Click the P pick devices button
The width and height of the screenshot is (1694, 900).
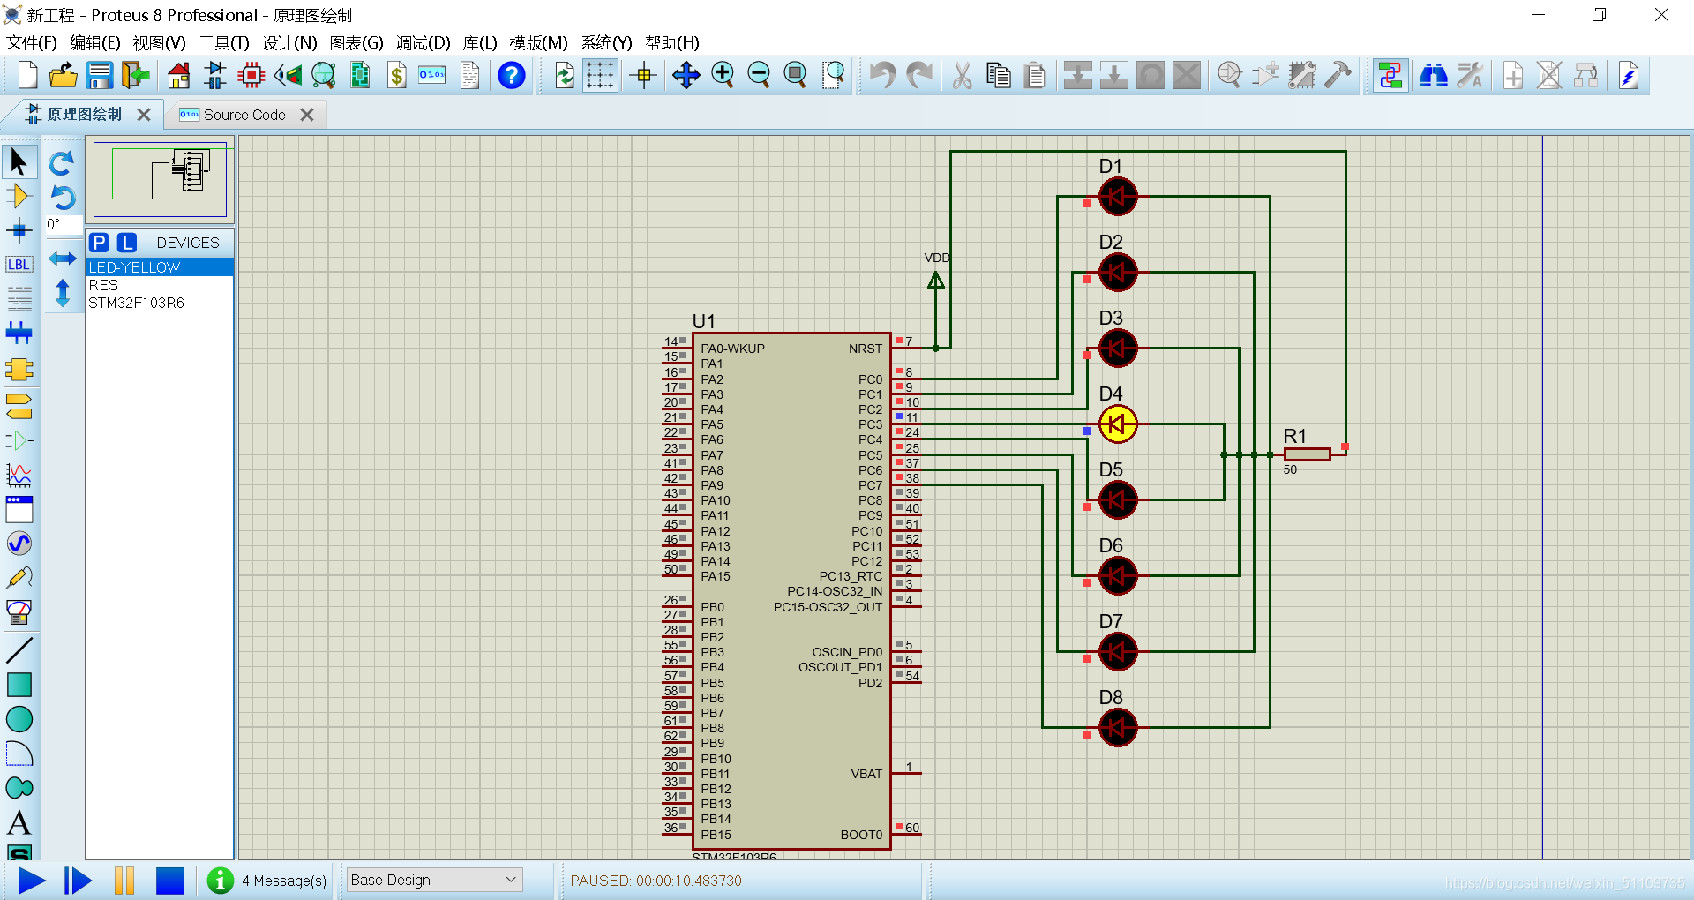point(100,243)
